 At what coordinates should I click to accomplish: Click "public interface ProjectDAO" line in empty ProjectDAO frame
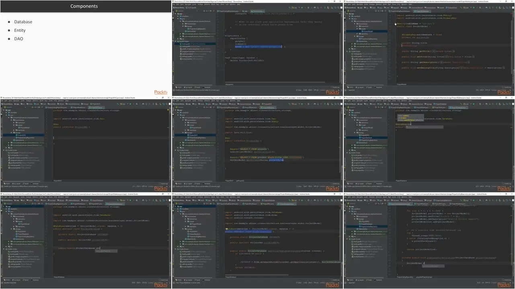point(72,127)
